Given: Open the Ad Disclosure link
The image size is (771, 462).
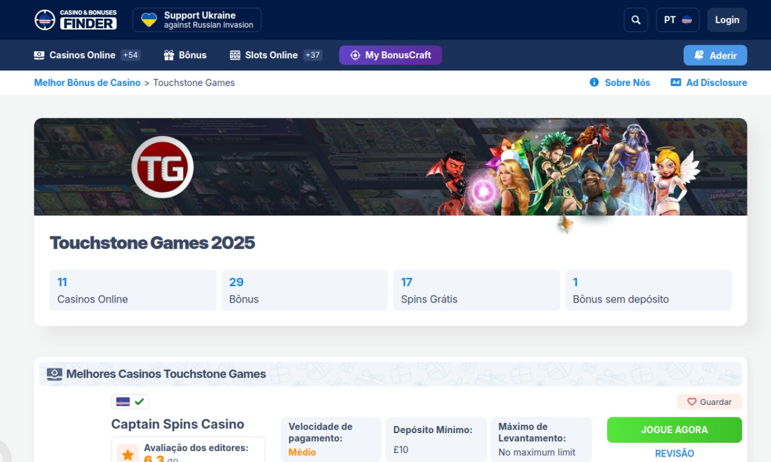Looking at the screenshot, I should (x=717, y=82).
